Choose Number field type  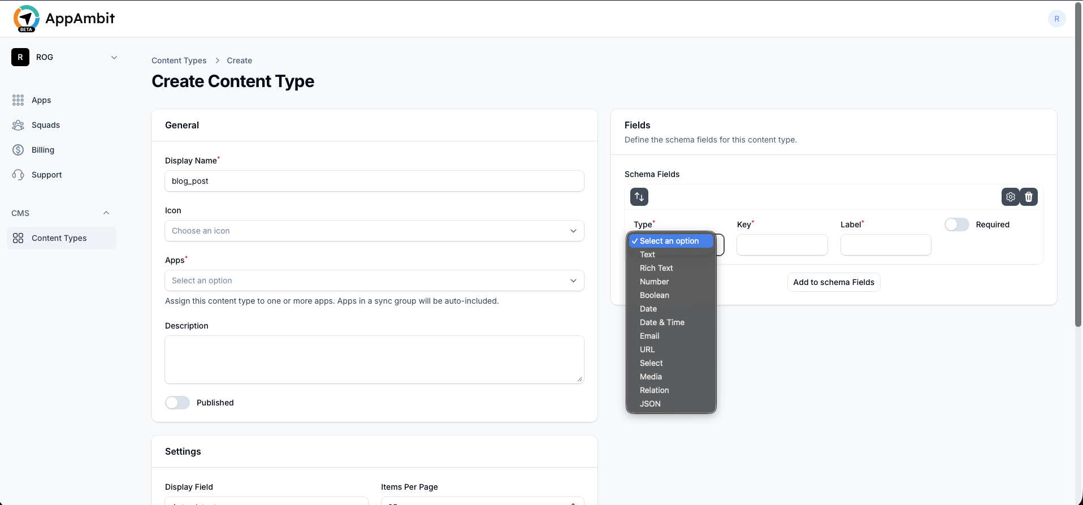tap(671, 282)
